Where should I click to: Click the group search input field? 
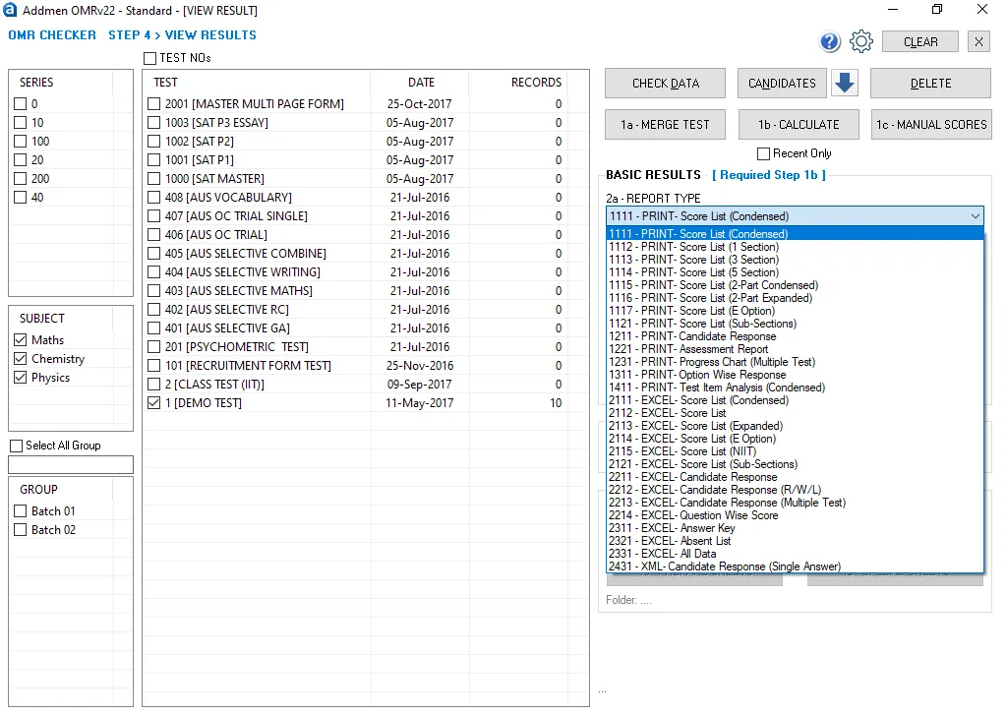pyautogui.click(x=71, y=464)
